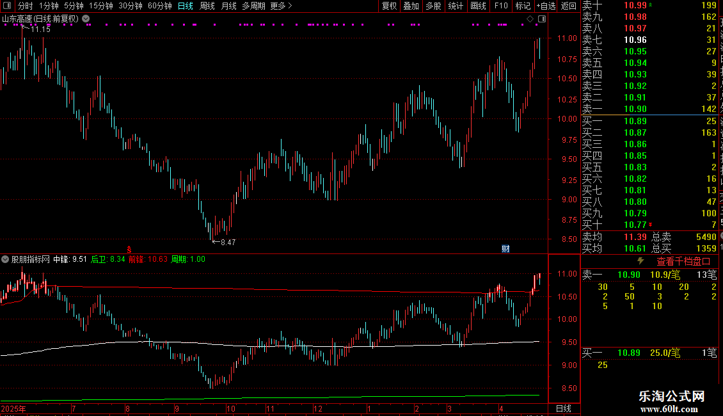Click the 卖五 price 10.94

(x=635, y=63)
